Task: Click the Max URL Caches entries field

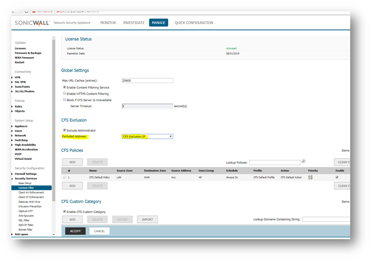Action: pyautogui.click(x=147, y=80)
